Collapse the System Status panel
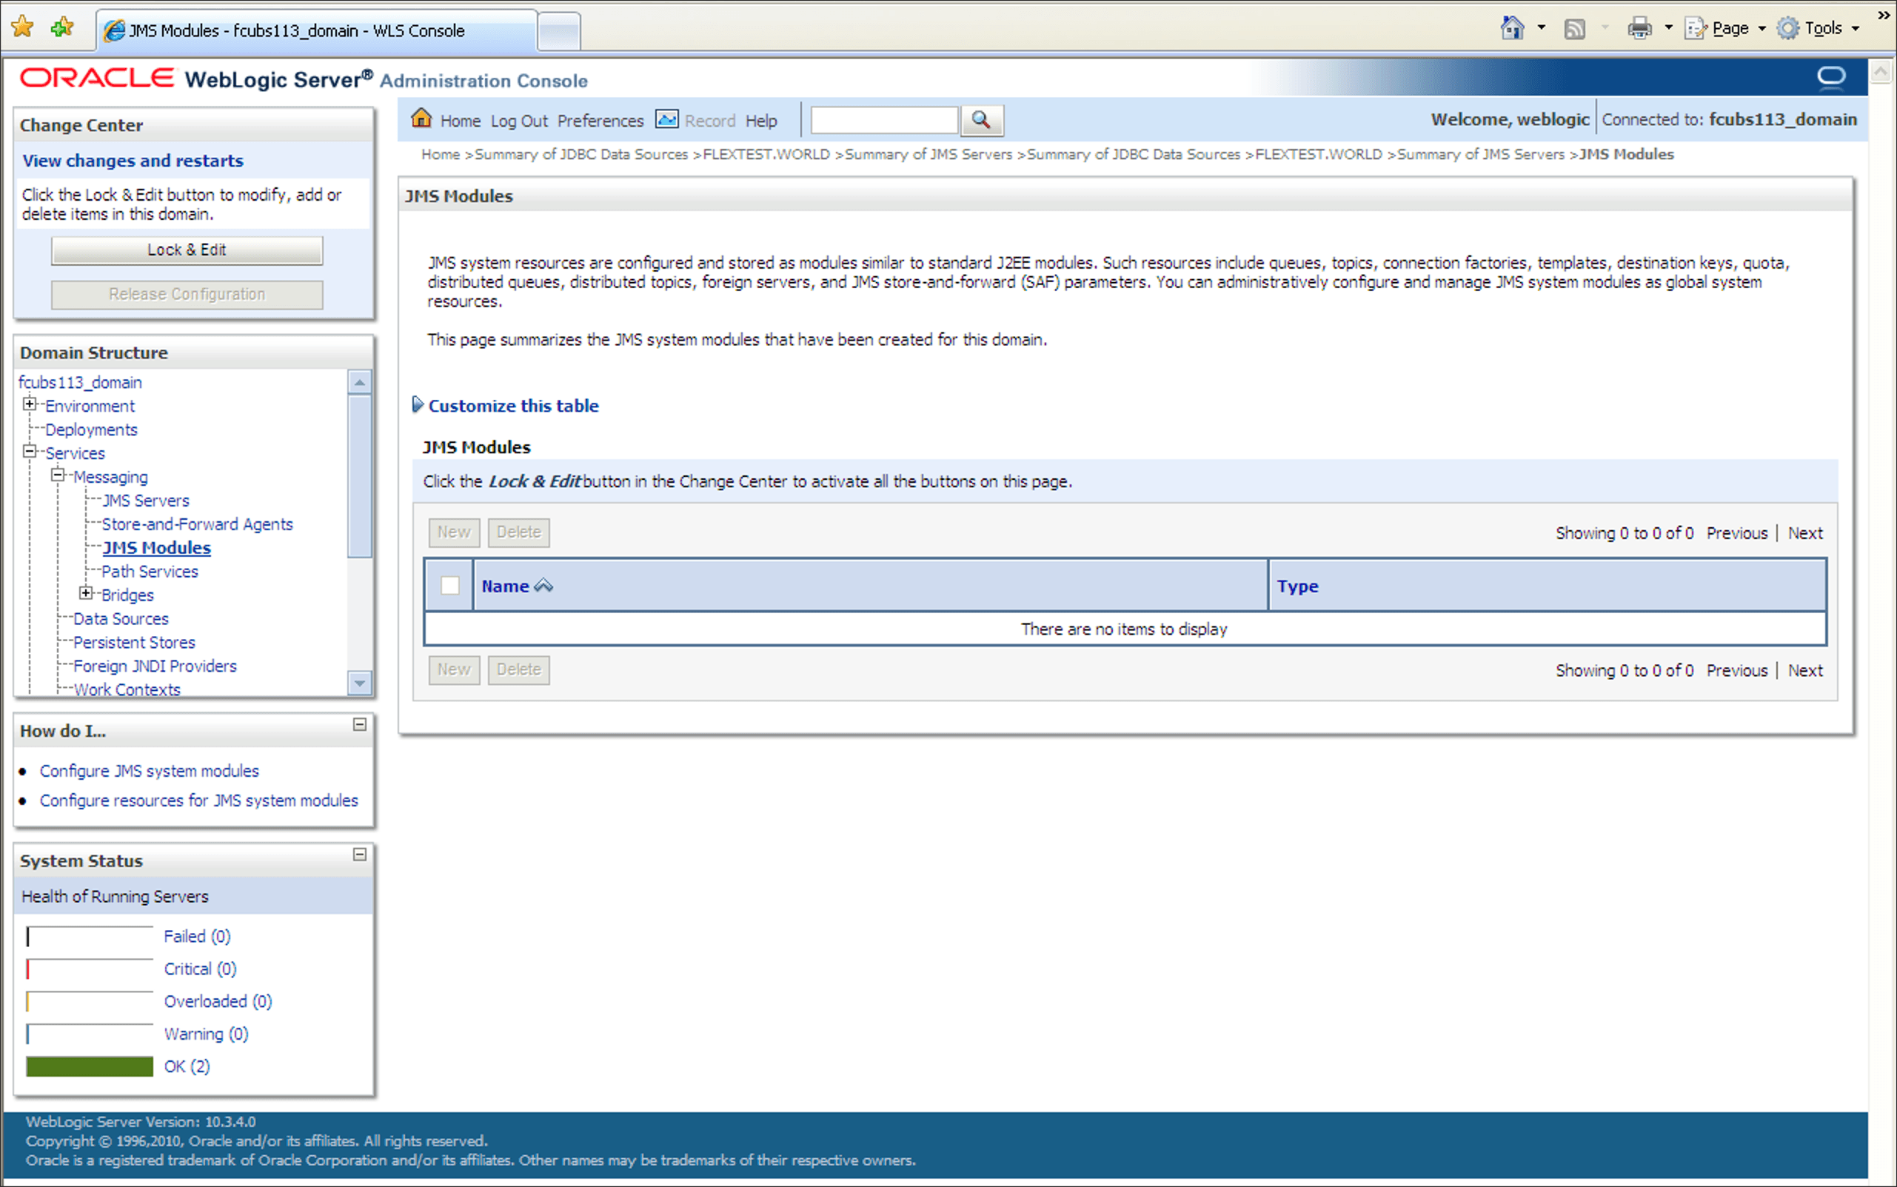Screen dimensions: 1897x1187 click(x=359, y=854)
